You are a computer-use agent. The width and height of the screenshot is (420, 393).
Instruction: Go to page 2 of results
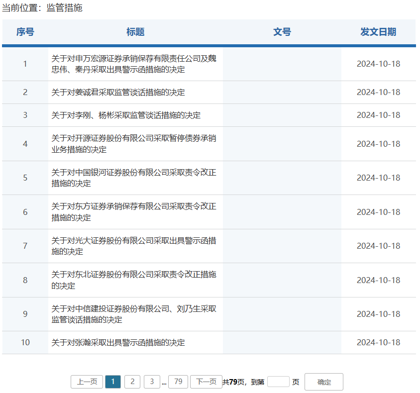click(x=132, y=382)
